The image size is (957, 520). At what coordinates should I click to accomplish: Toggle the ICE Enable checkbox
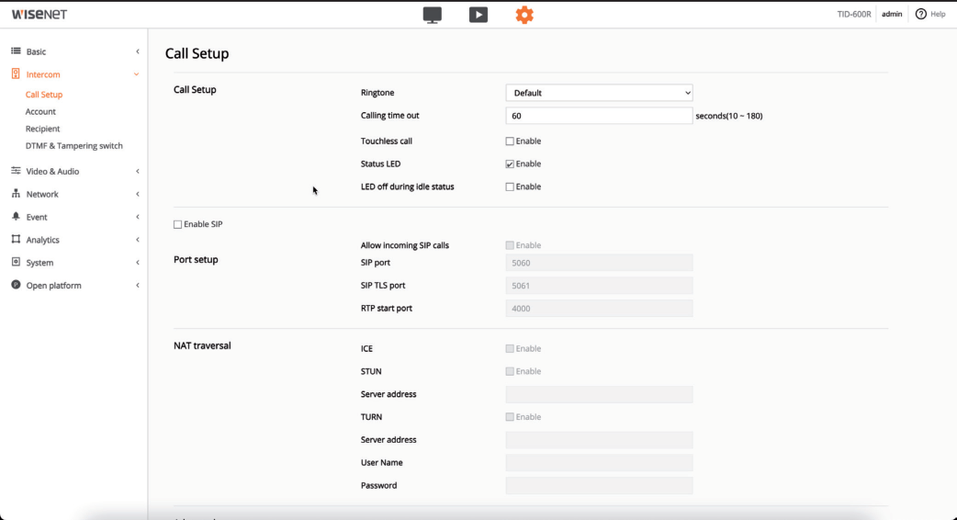point(510,348)
